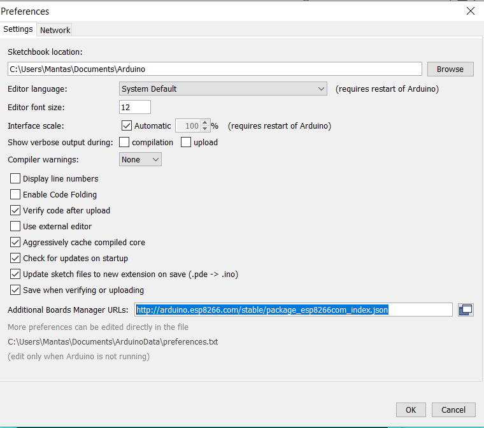Check Use external editor
This screenshot has height=428, width=484.
click(x=15, y=226)
